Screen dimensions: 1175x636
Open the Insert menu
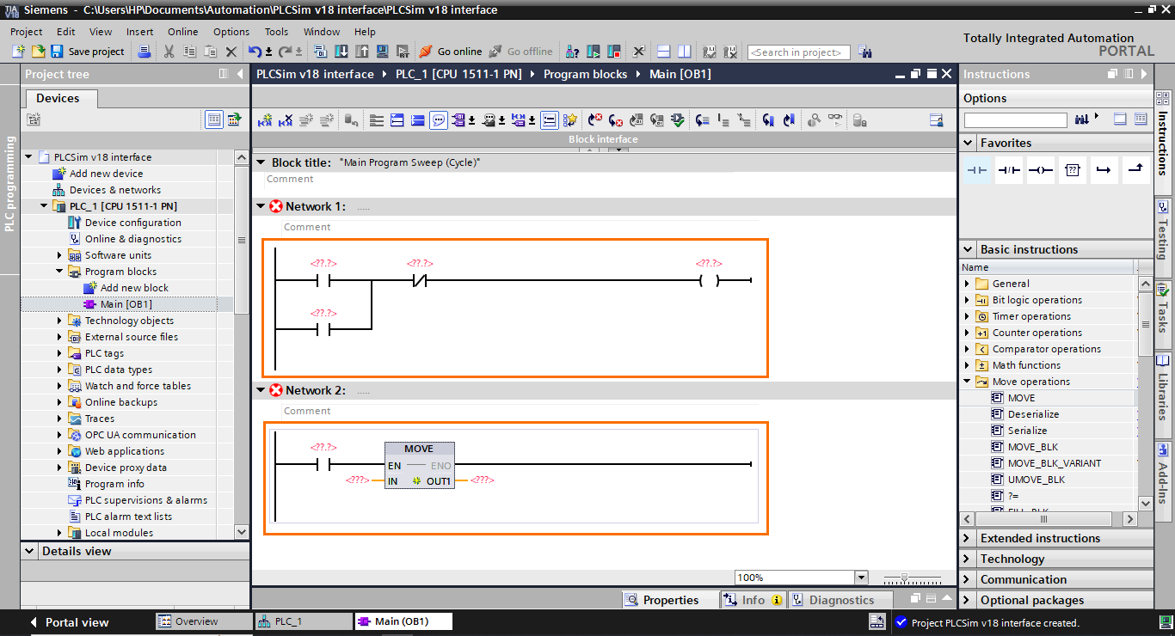click(140, 32)
